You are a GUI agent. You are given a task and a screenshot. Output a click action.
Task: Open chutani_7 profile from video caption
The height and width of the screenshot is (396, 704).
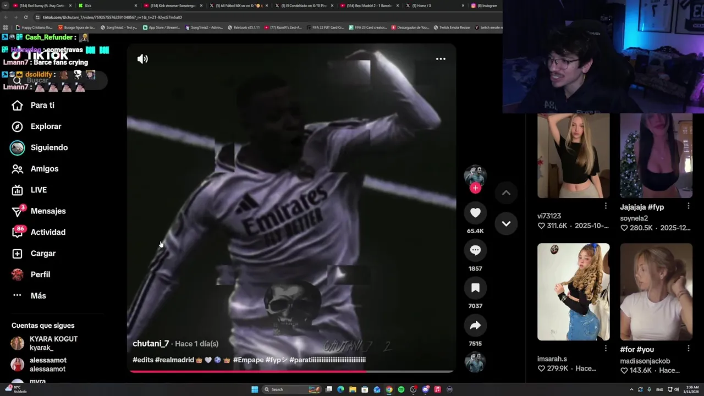[151, 344]
